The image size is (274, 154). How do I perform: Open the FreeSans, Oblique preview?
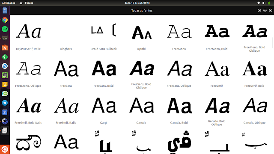pos(179,68)
